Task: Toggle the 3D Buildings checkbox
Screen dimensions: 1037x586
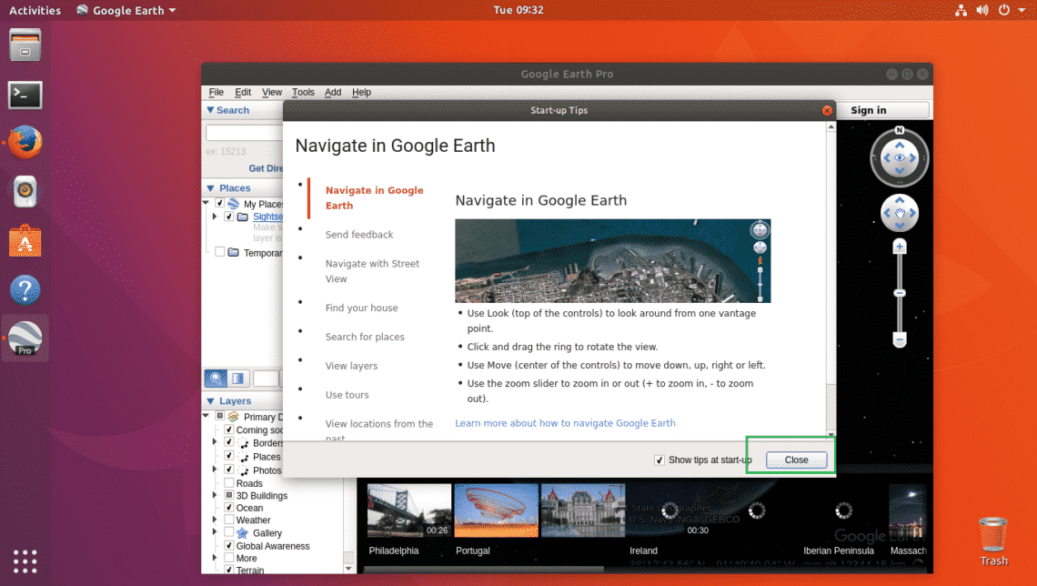Action: 229,495
